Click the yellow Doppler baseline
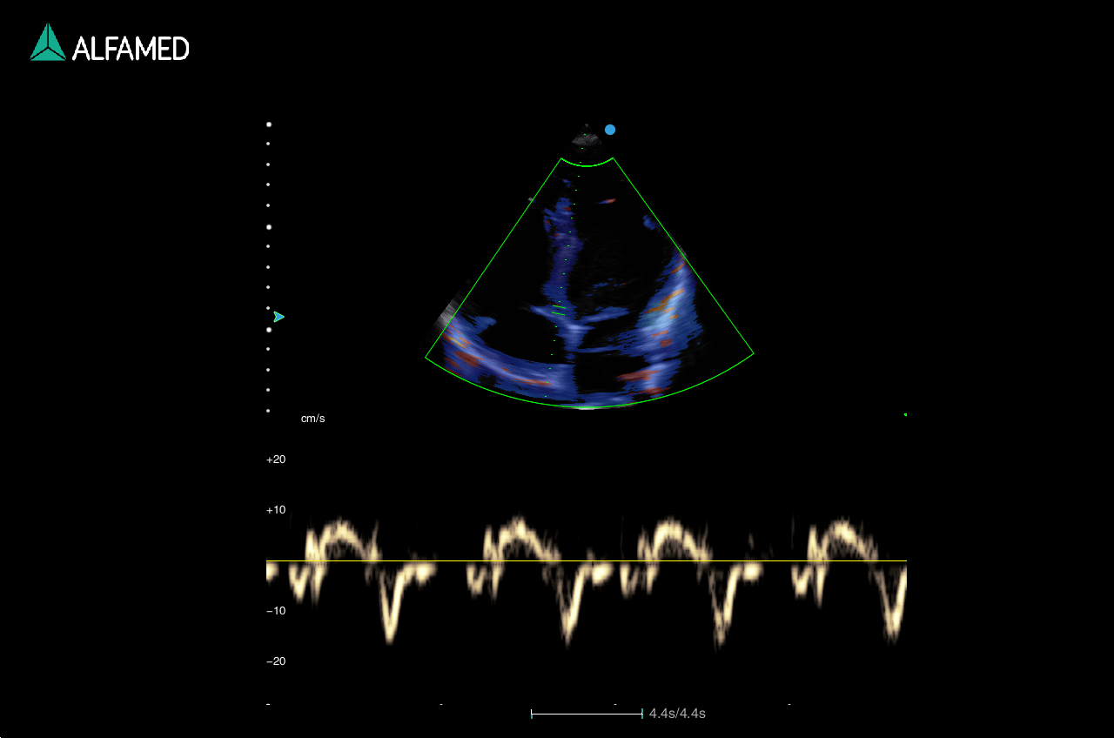Screen dimensions: 1114x738 click(x=587, y=561)
